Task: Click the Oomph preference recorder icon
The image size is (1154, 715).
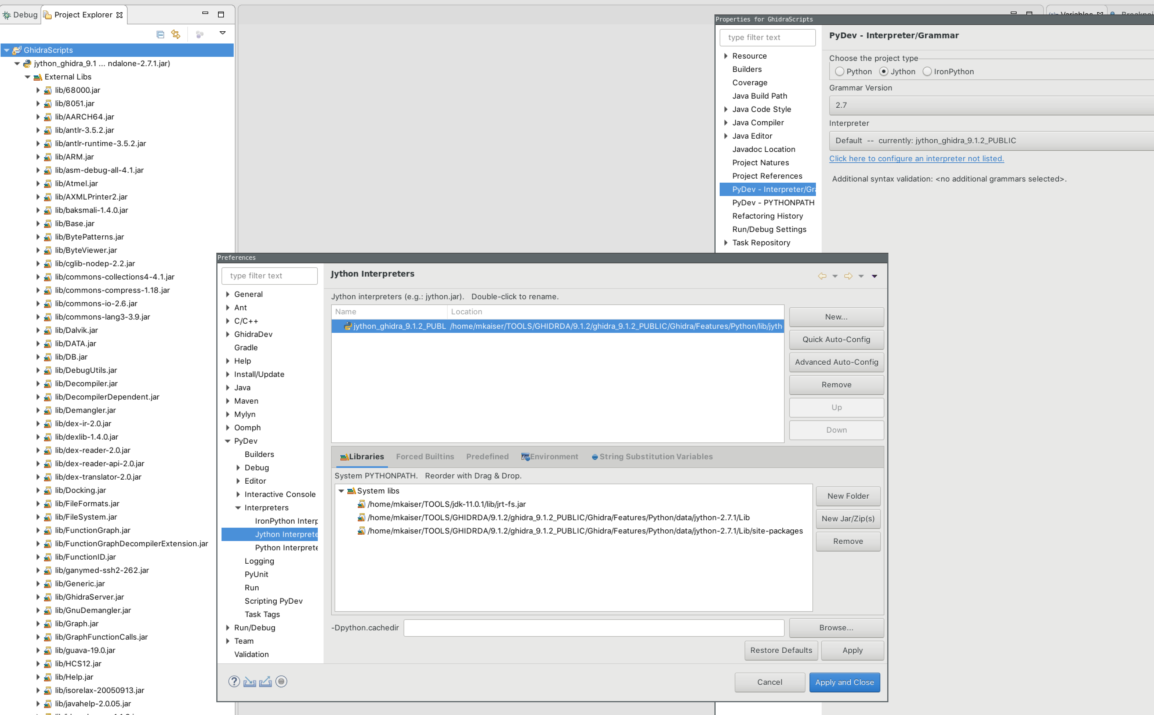Action: tap(281, 682)
